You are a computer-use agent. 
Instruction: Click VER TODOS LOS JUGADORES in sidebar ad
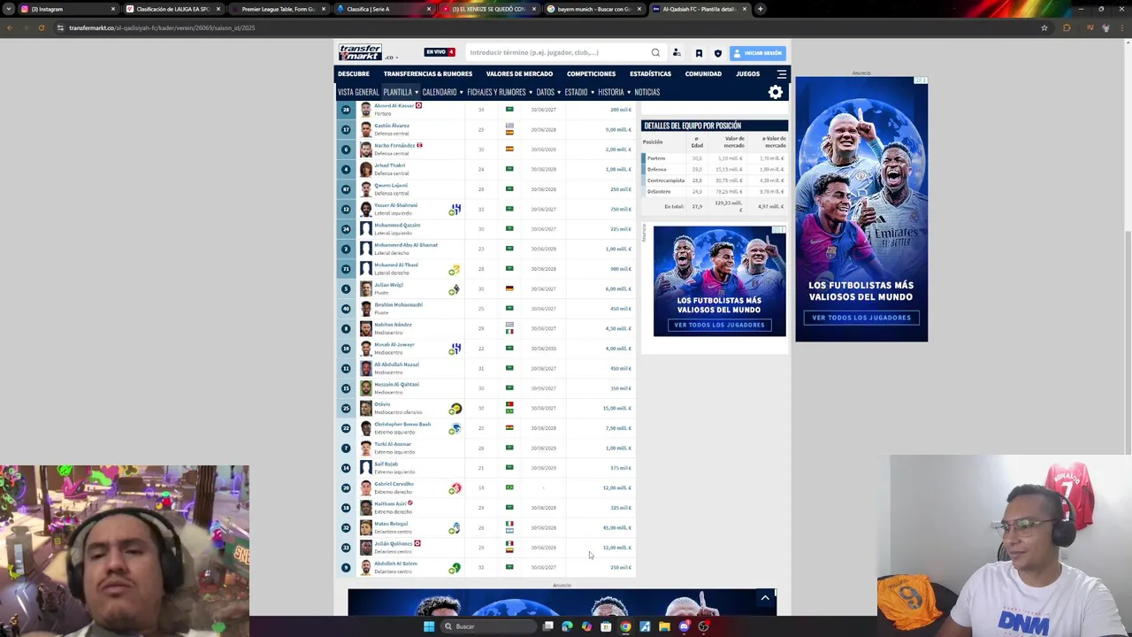click(x=719, y=325)
